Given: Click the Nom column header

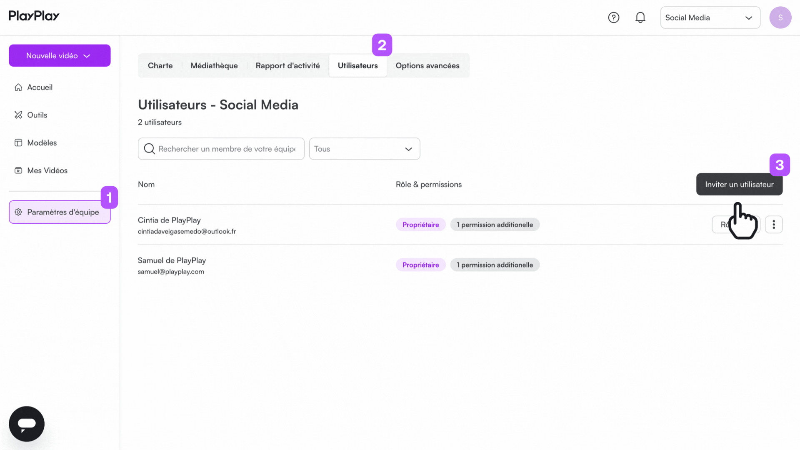Looking at the screenshot, I should tap(146, 184).
